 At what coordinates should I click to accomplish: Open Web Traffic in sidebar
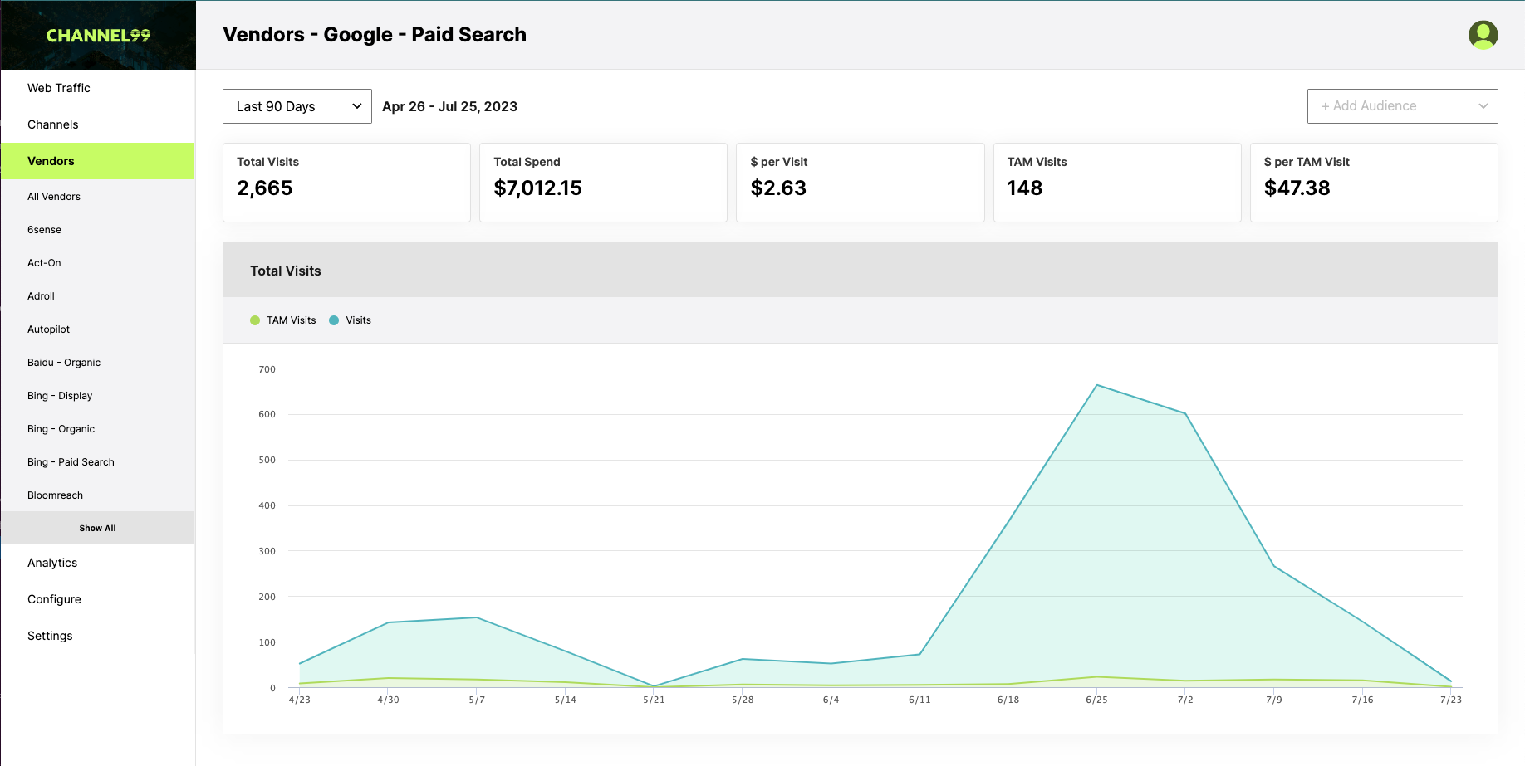pyautogui.click(x=98, y=88)
